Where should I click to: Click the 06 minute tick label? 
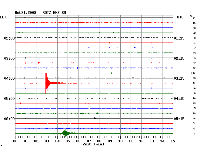(78, 141)
